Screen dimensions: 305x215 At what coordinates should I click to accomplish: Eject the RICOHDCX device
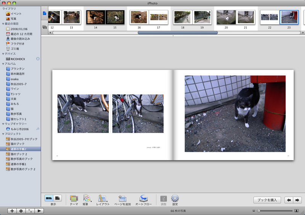point(38,59)
